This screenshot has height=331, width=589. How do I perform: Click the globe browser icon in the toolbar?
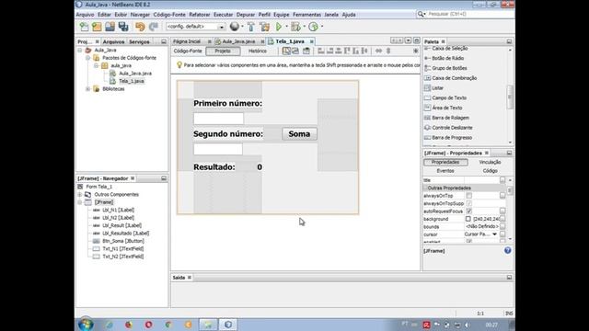235,27
